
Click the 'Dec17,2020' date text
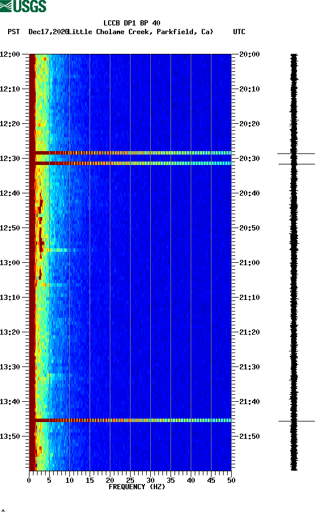click(49, 32)
